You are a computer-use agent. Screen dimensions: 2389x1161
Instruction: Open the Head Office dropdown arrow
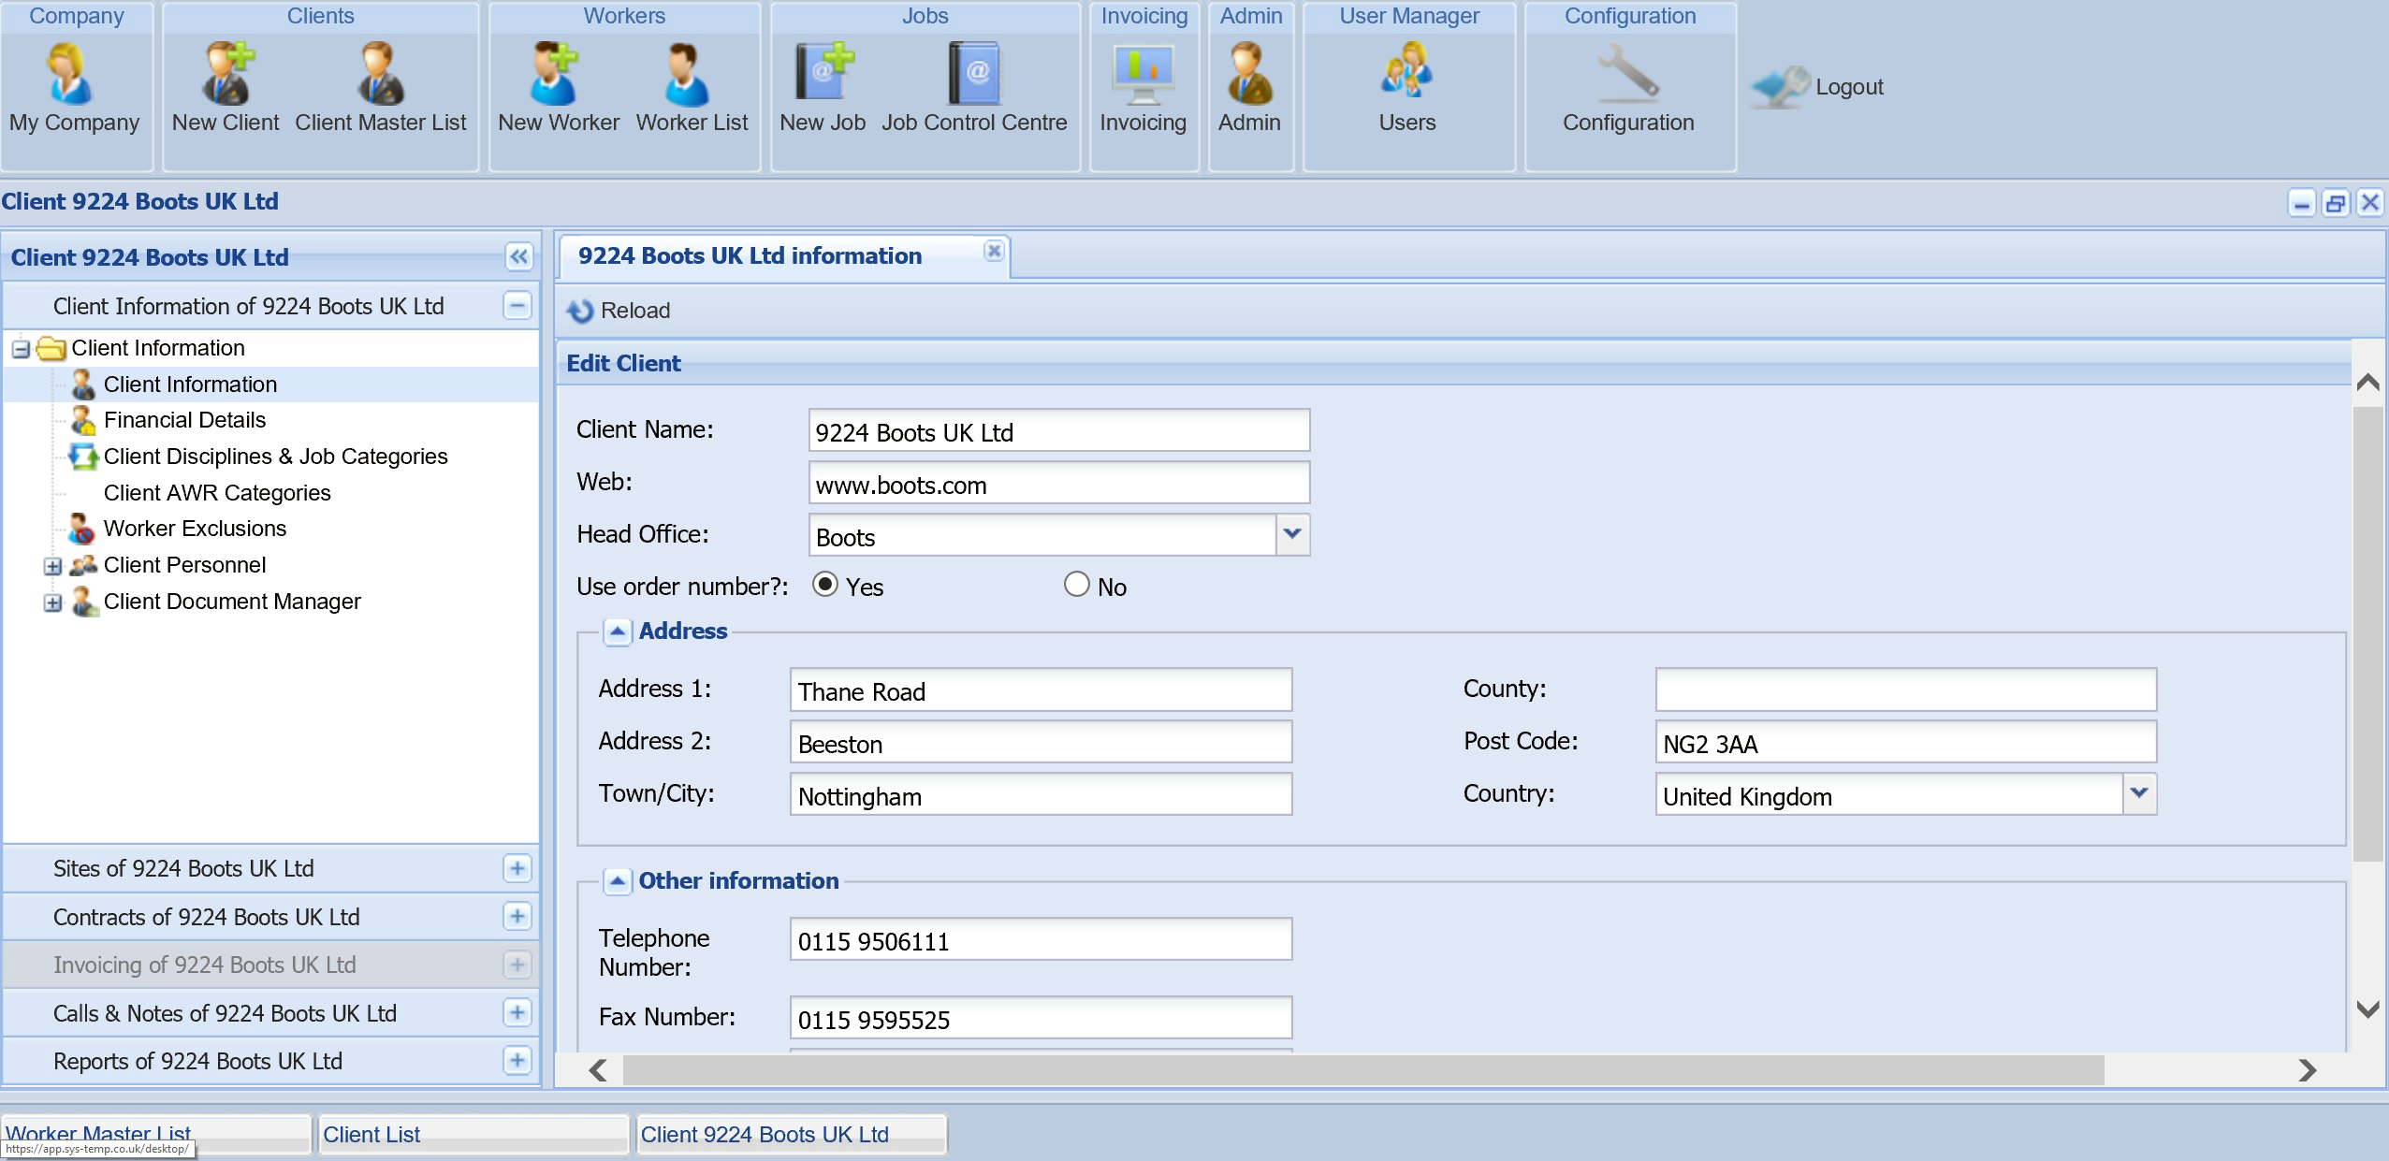tap(1293, 534)
